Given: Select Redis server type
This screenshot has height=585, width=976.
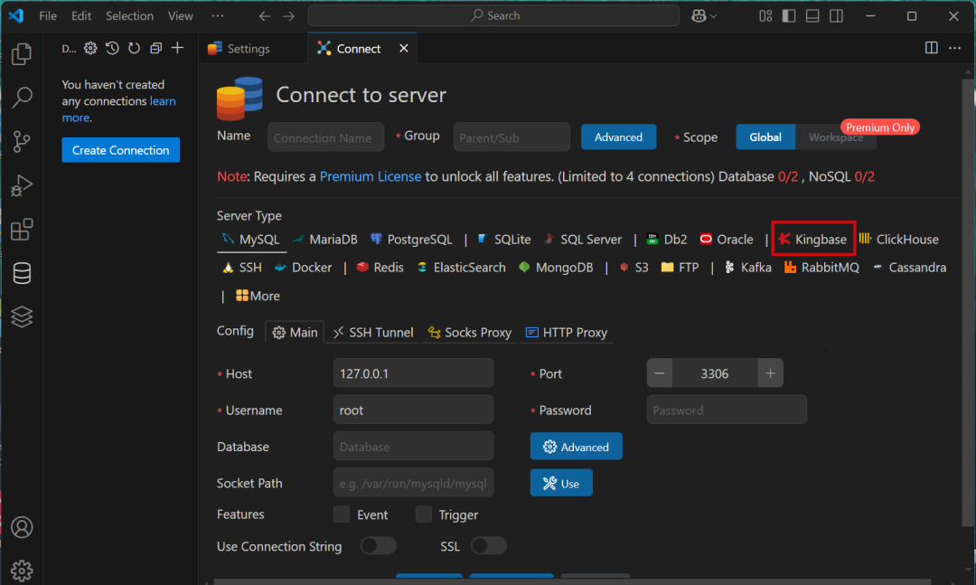Looking at the screenshot, I should (x=380, y=268).
